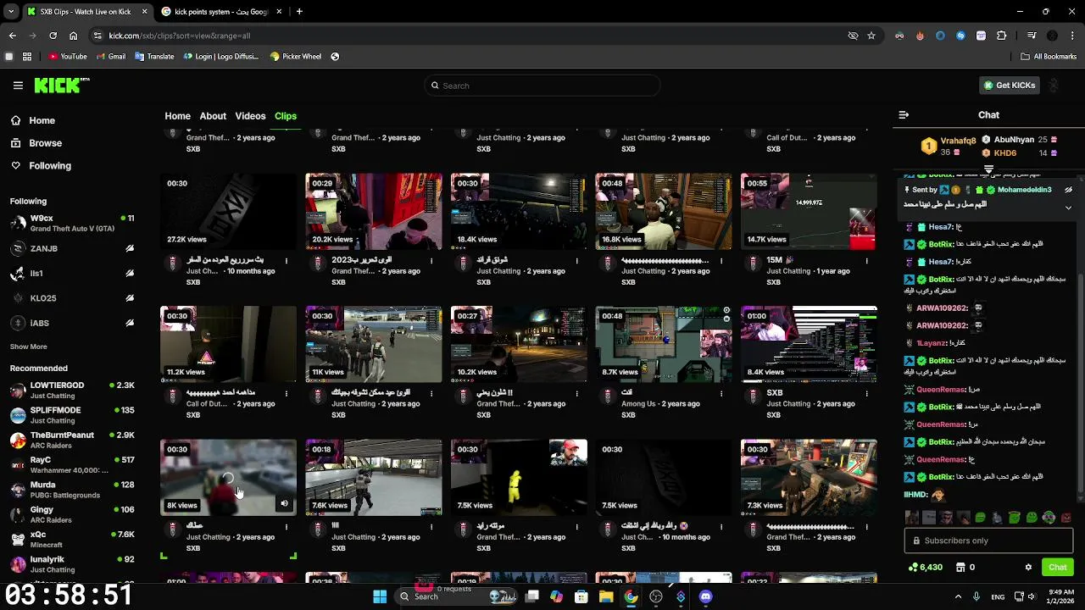This screenshot has width=1085, height=610.
Task: Open the Picker Wheel bookmark
Action: 296,57
